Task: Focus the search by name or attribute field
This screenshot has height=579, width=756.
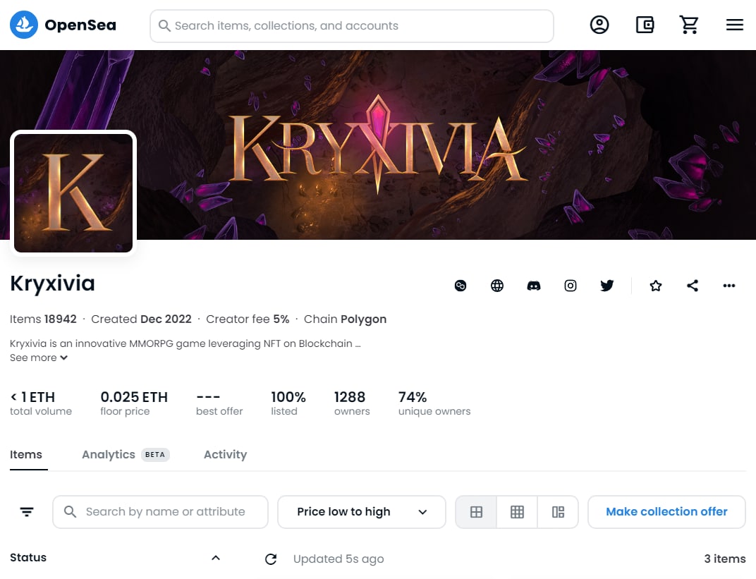Action: [x=160, y=512]
